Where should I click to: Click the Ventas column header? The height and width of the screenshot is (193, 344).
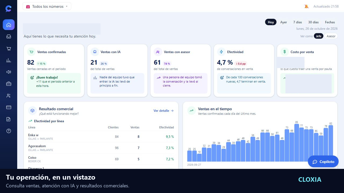point(135,127)
